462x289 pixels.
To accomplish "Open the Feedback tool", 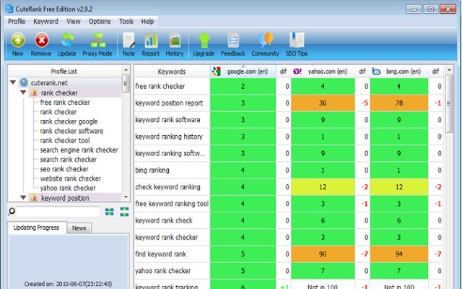I will [233, 40].
